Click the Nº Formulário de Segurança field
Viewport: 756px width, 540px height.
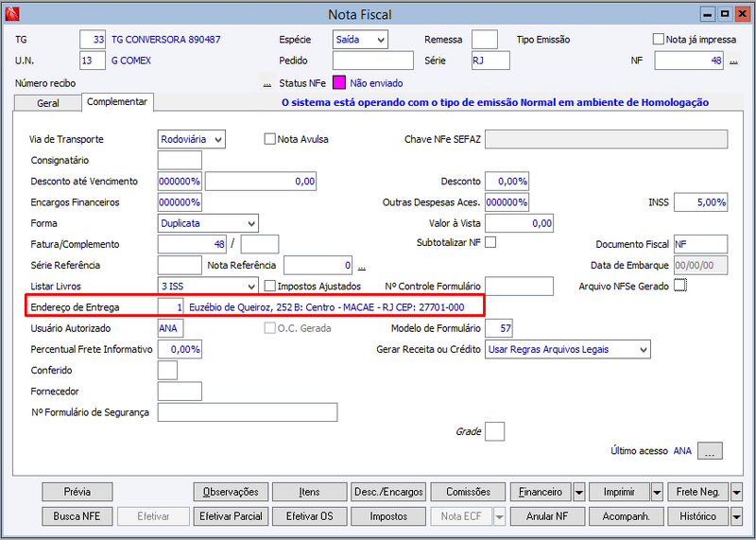248,412
